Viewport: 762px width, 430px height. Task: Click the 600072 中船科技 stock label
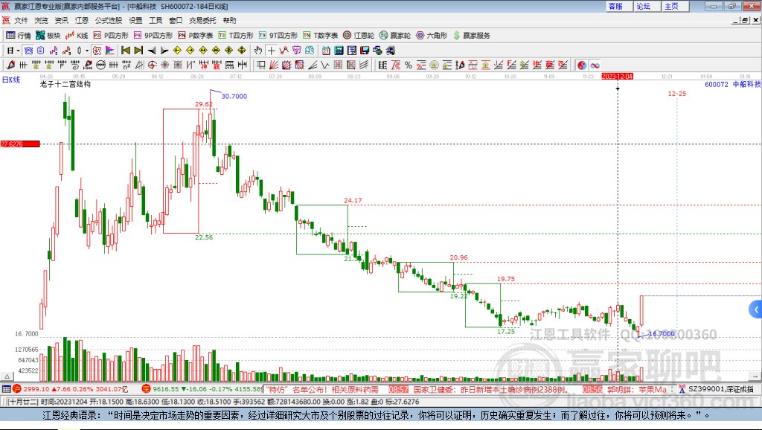[x=732, y=84]
